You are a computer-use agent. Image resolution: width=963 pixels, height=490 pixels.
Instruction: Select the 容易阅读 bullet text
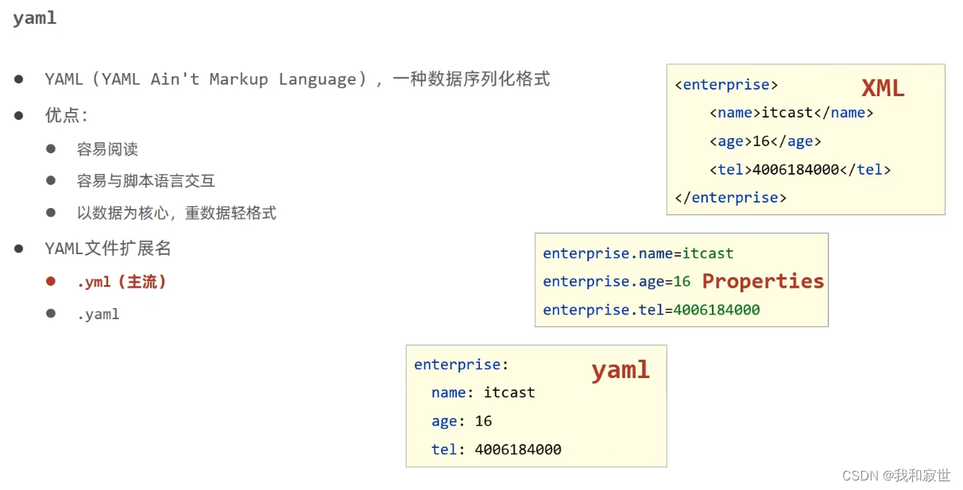pos(107,149)
